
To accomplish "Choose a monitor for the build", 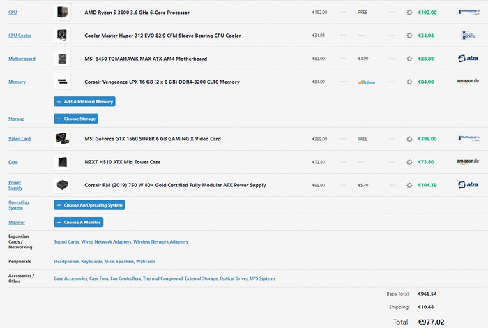I will (x=78, y=222).
